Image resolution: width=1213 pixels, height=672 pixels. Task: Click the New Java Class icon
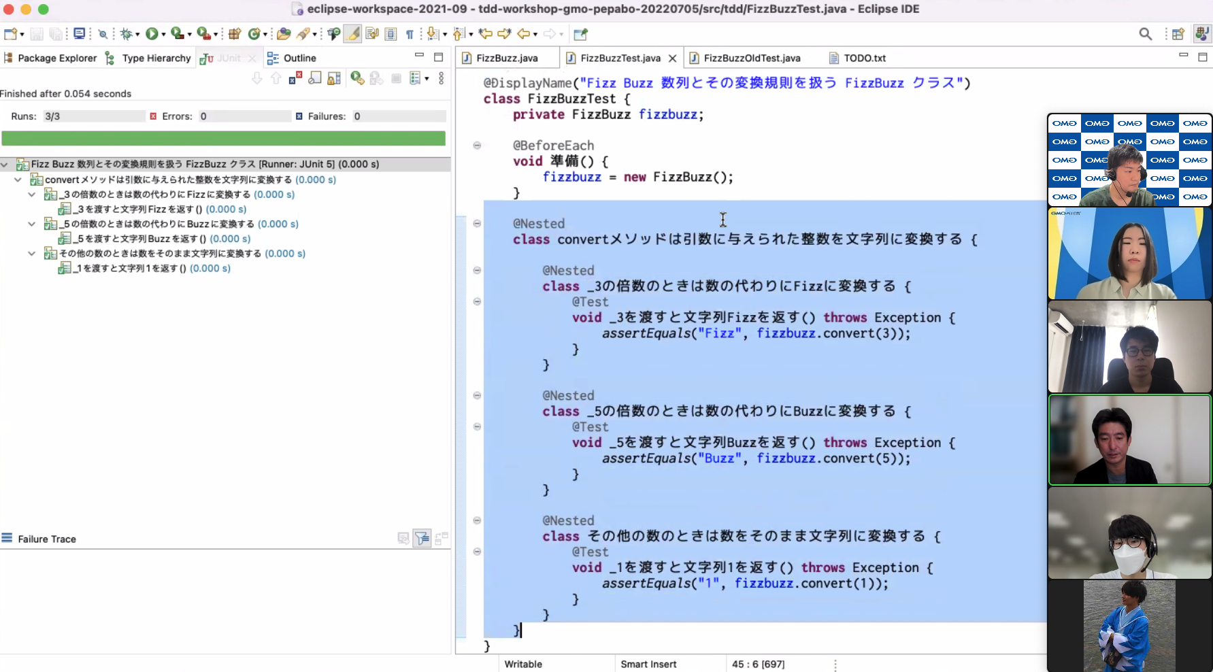(x=254, y=34)
